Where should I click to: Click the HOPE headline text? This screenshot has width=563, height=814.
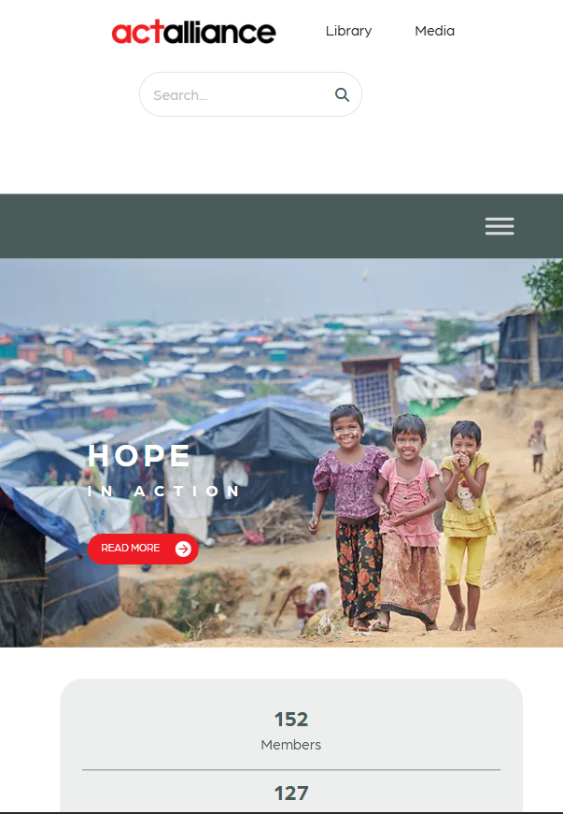(x=139, y=456)
